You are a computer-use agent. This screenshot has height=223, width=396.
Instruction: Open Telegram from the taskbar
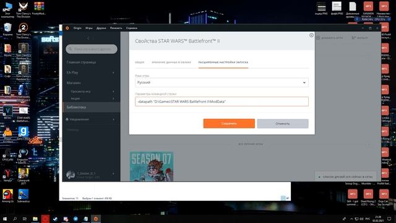75,219
